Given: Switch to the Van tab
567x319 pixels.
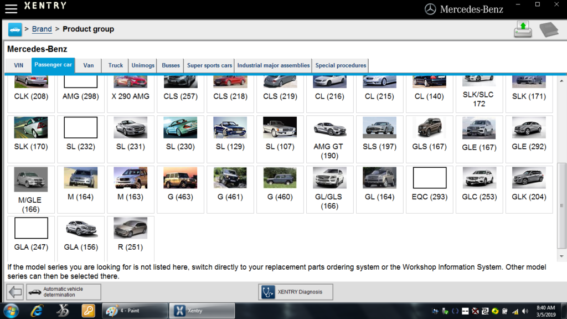Looking at the screenshot, I should (x=89, y=65).
